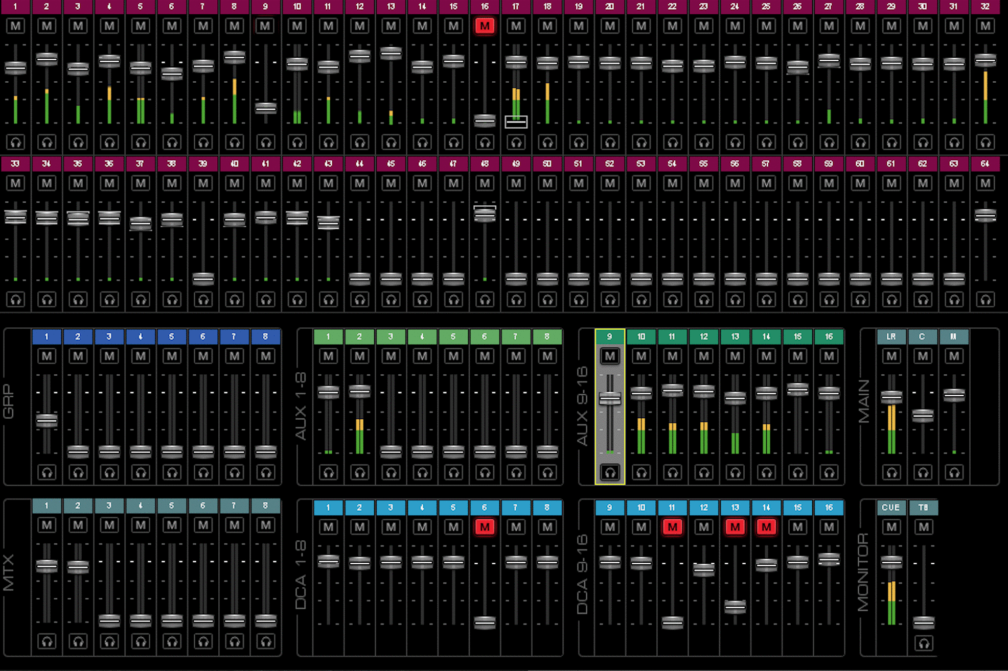The height and width of the screenshot is (671, 1008).
Task: Click the MTX 8 headphone solo icon
Action: coord(265,641)
